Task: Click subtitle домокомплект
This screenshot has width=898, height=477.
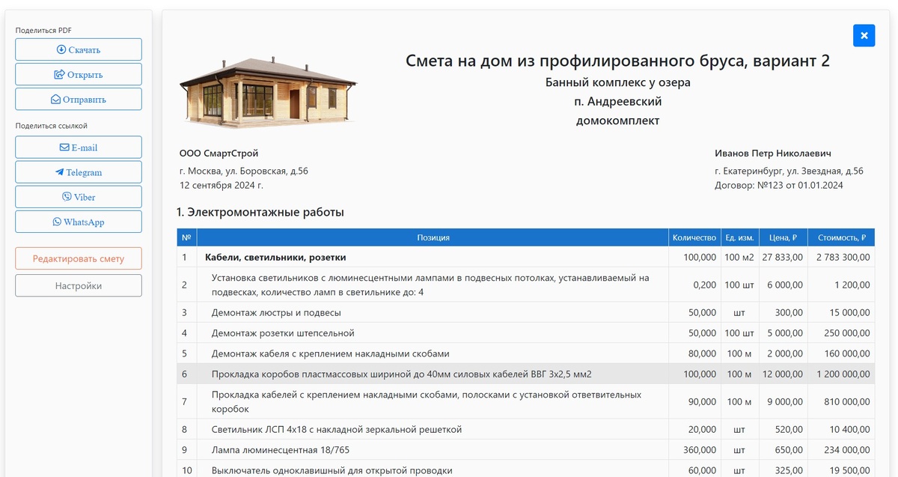Action: point(618,121)
